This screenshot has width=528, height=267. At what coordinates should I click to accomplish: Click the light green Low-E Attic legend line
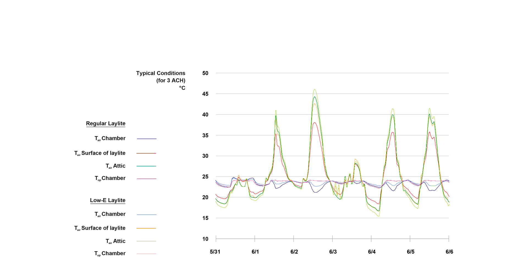point(146,241)
